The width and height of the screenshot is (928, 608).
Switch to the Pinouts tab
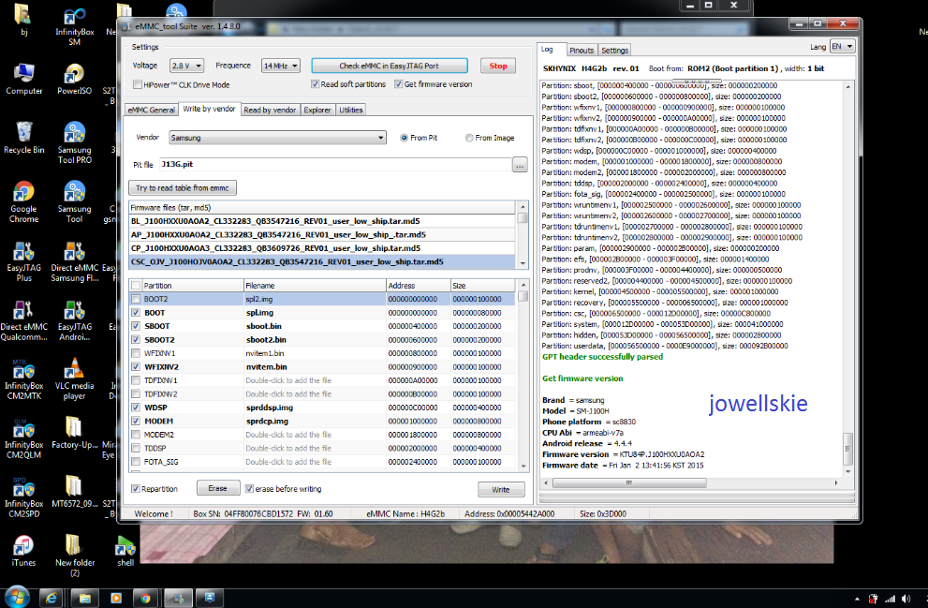click(x=582, y=51)
